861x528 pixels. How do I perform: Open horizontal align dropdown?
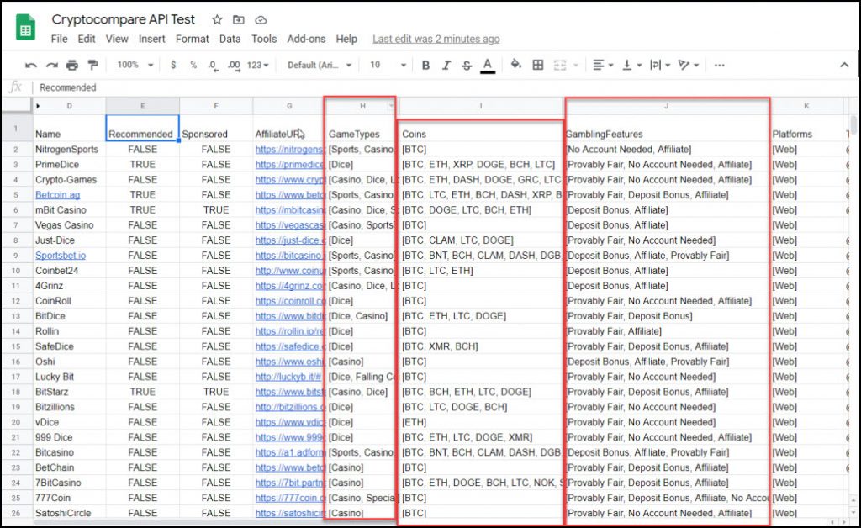coord(603,66)
